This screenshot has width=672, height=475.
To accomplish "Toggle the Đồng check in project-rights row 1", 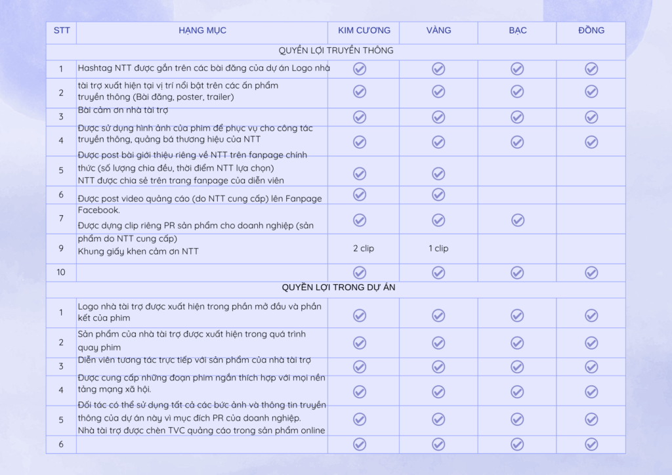I will (x=591, y=316).
